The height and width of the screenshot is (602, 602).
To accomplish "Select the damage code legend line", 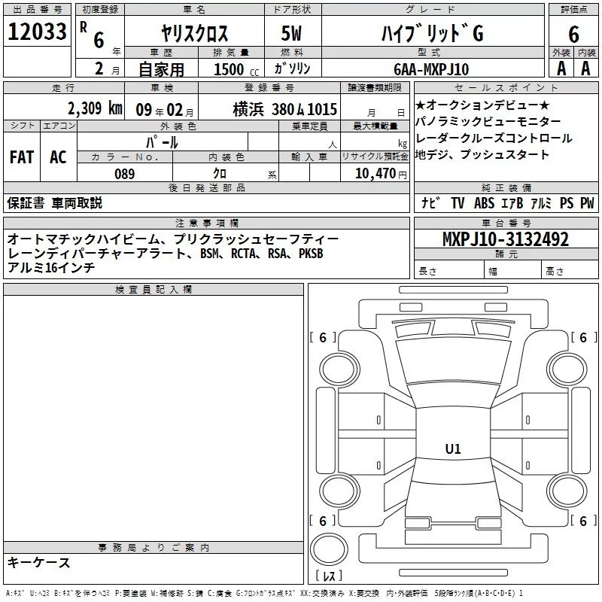I will tap(264, 594).
